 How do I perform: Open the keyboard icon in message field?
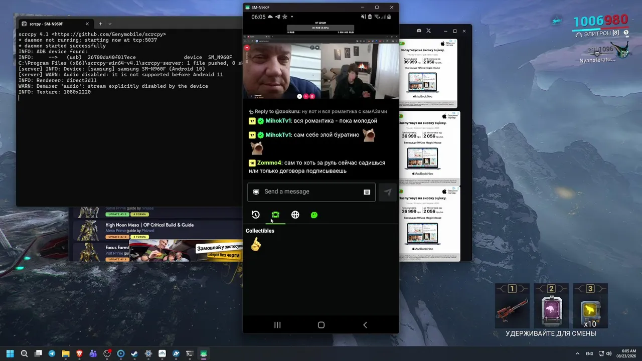[x=367, y=192]
